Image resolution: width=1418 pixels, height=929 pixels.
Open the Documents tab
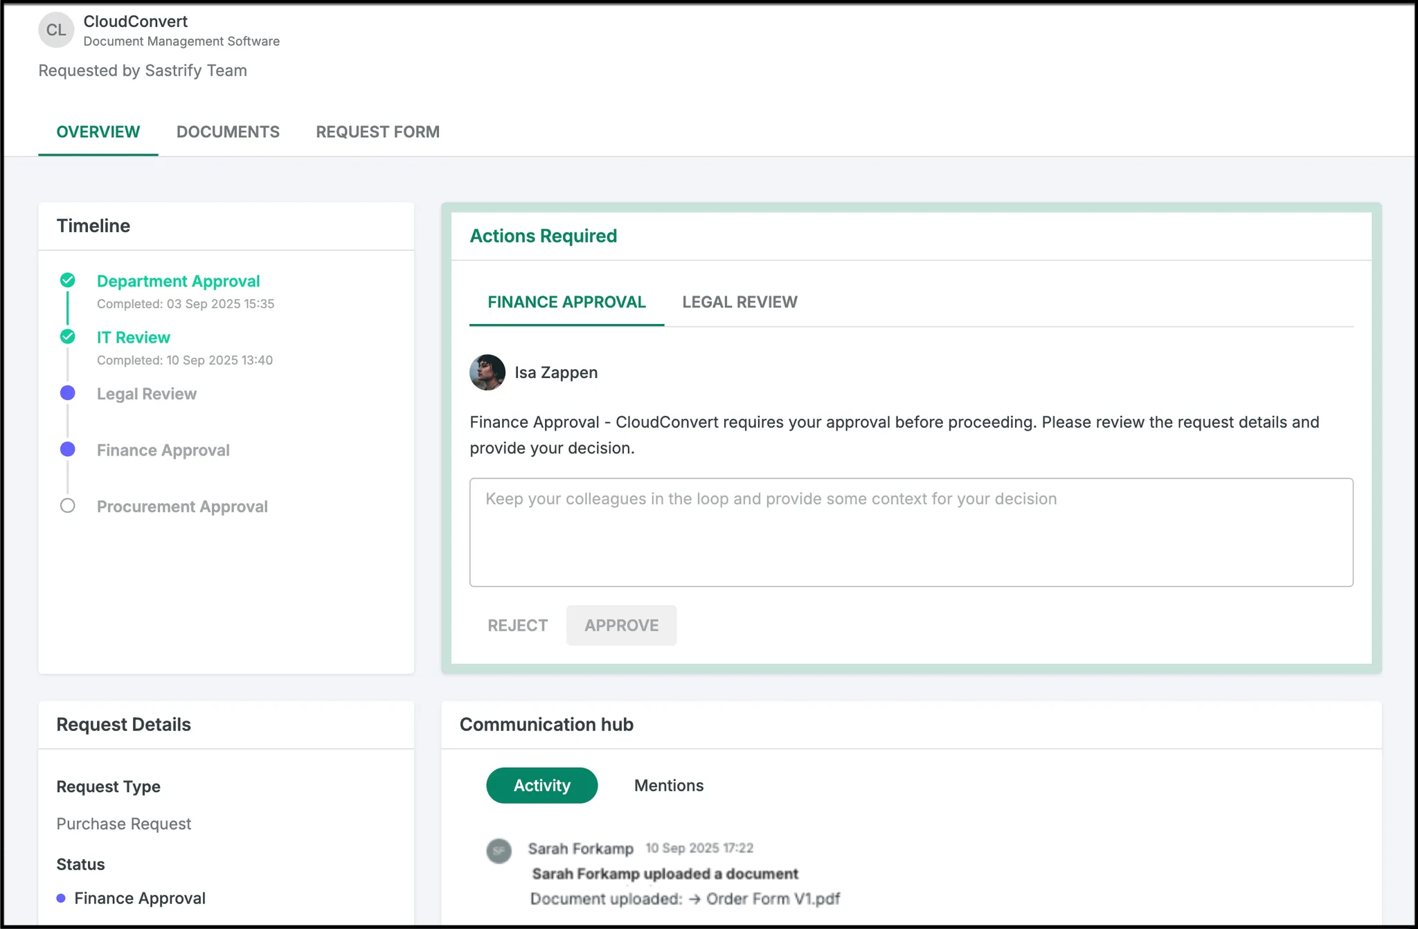228,132
